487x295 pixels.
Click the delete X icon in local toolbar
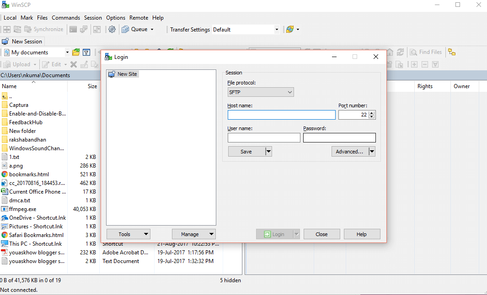74,64
